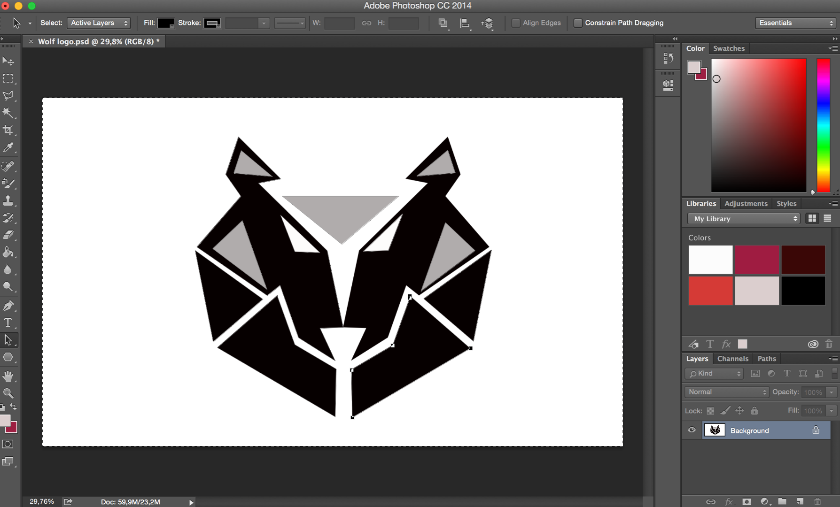The width and height of the screenshot is (840, 507).
Task: Toggle lock transparent pixels
Action: 710,411
